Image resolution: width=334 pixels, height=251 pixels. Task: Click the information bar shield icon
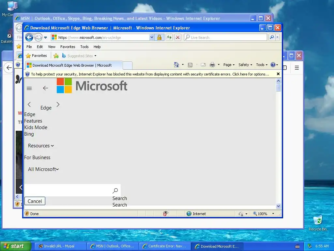point(27,74)
